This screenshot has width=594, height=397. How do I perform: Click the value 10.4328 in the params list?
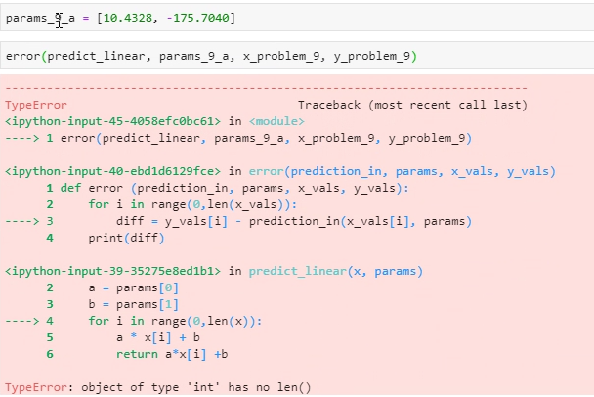pyautogui.click(x=129, y=19)
